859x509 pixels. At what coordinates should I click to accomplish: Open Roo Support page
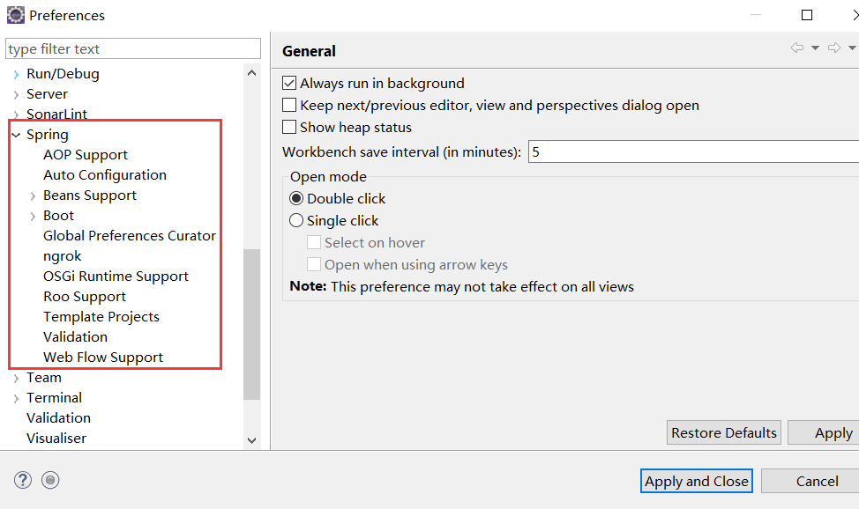pos(85,297)
